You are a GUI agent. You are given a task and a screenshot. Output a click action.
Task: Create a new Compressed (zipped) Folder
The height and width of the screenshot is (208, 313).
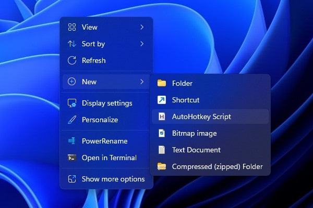(x=210, y=166)
